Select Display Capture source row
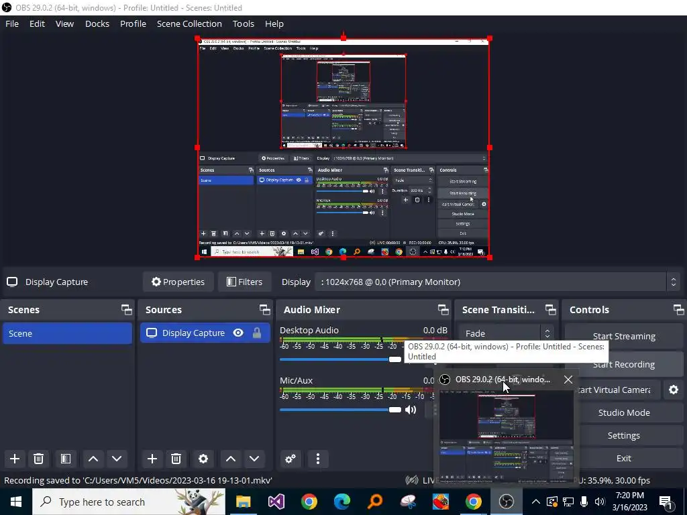Image resolution: width=687 pixels, height=515 pixels. click(x=205, y=333)
